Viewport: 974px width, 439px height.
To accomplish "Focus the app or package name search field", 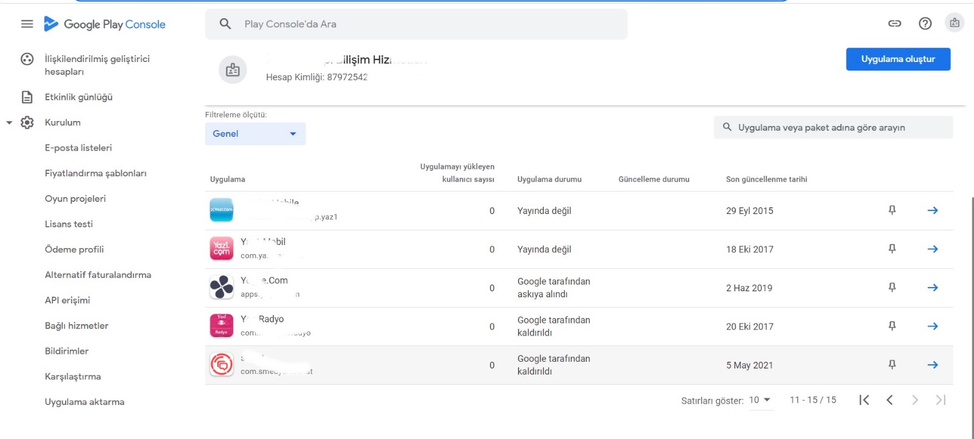I will pyautogui.click(x=833, y=128).
